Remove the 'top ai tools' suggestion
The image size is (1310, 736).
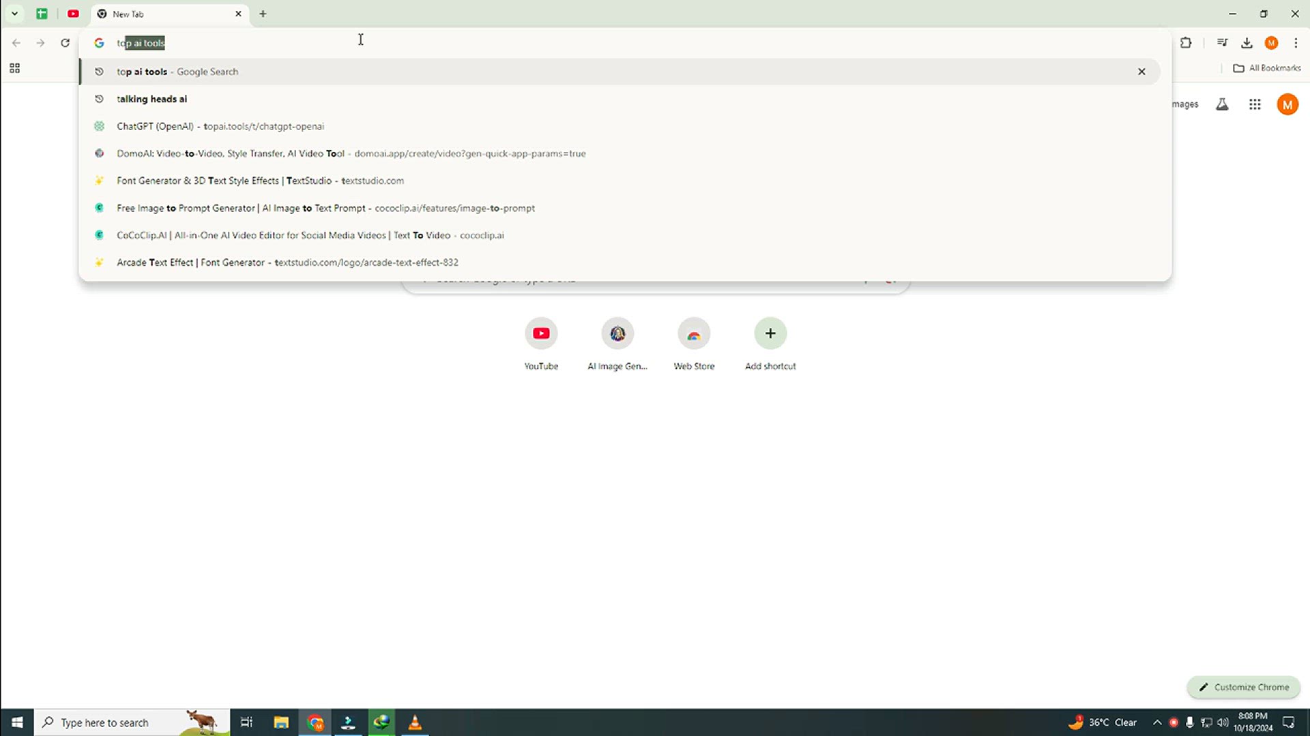1141,72
